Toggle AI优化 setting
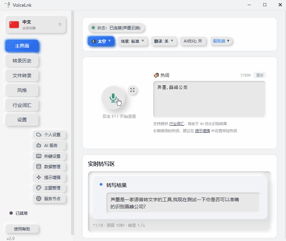This screenshot has height=241, width=286. 193,41
